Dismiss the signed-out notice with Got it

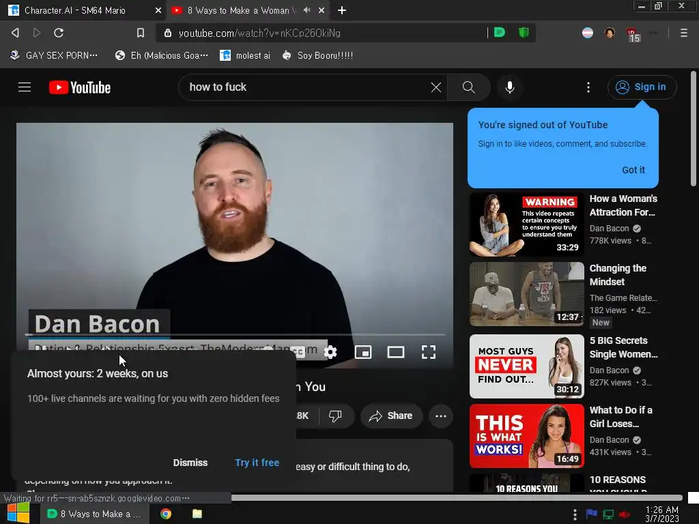point(633,170)
